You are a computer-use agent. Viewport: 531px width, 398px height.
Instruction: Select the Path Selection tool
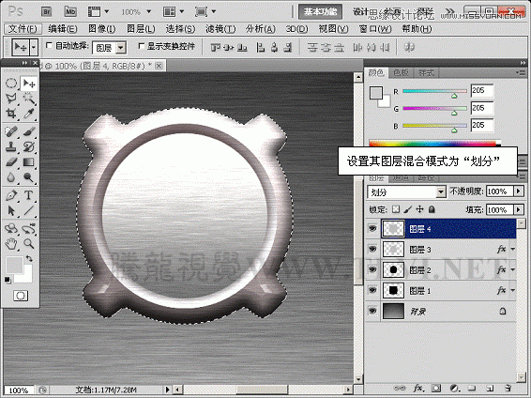point(11,210)
